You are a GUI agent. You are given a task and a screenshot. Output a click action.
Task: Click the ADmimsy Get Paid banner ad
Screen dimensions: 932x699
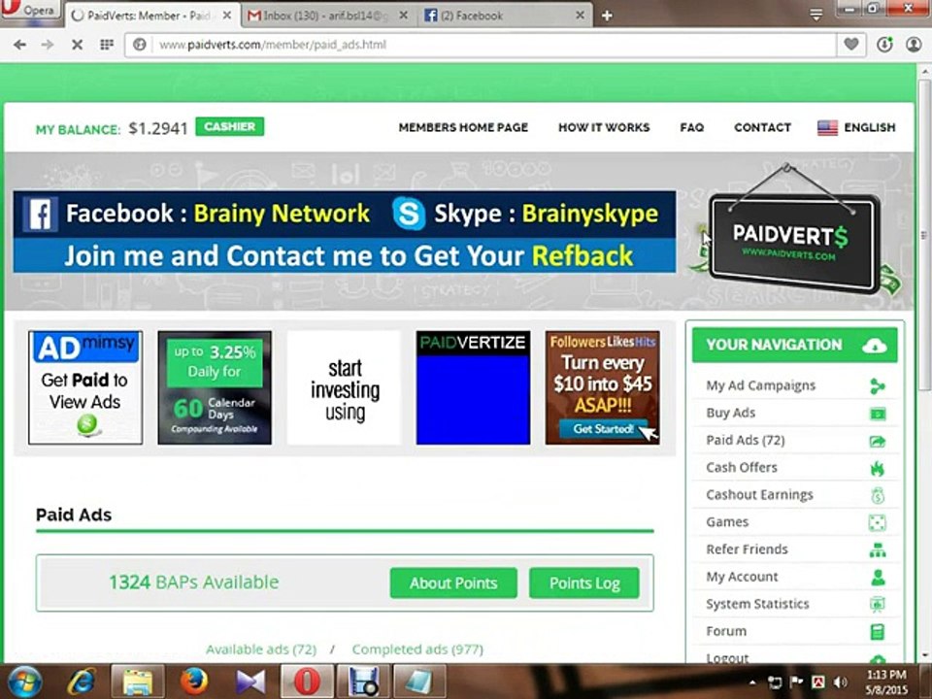(x=85, y=387)
